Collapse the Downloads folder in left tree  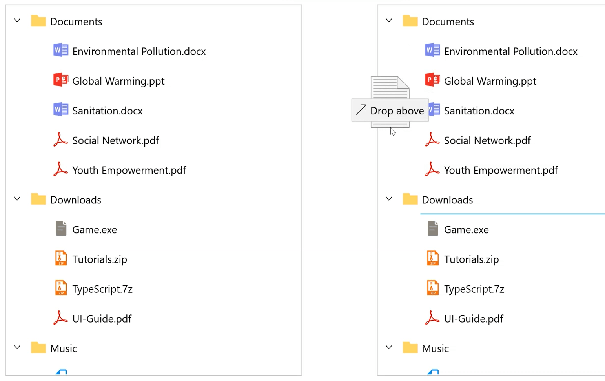point(17,199)
